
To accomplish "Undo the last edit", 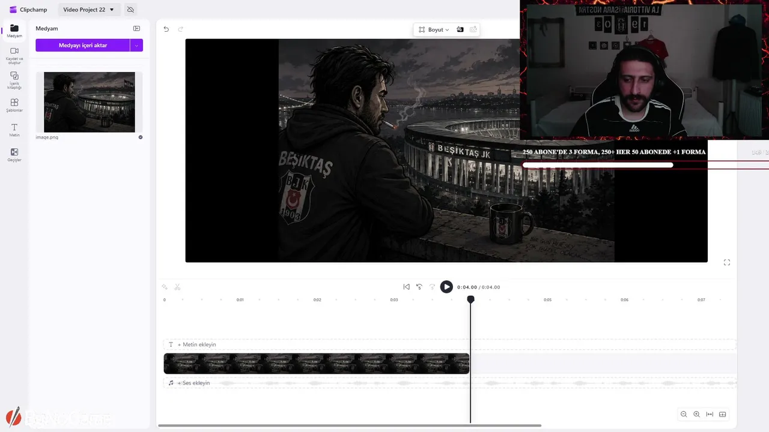I will 166,29.
